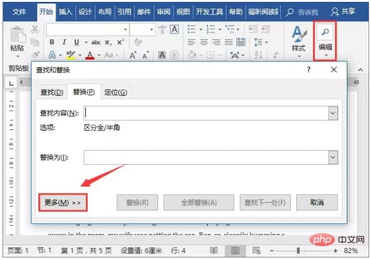Click the text highlight color icon
The image size is (371, 260).
[70, 55]
